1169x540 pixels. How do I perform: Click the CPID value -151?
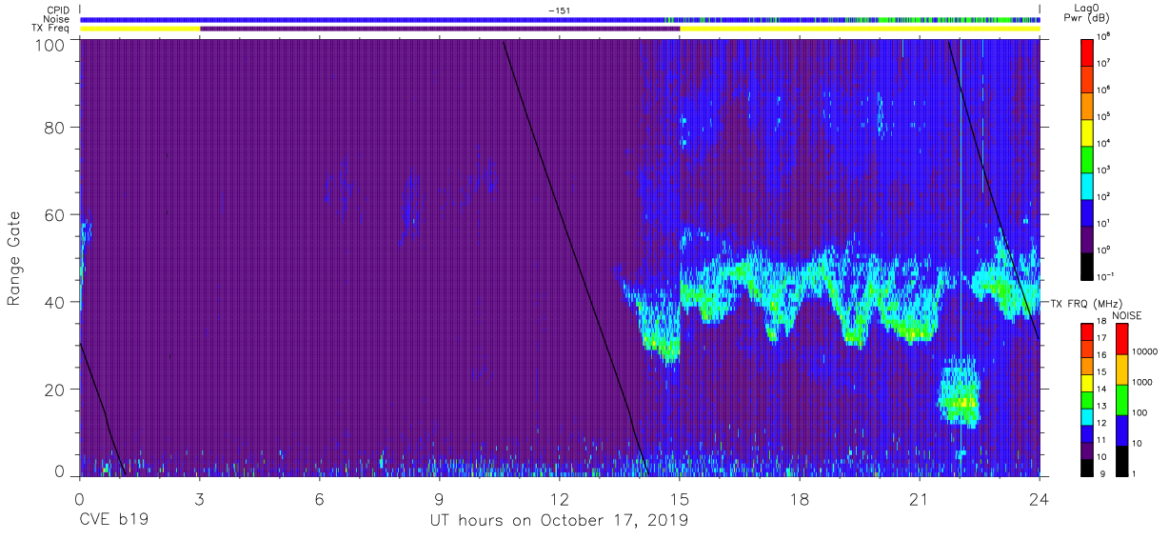pos(560,10)
